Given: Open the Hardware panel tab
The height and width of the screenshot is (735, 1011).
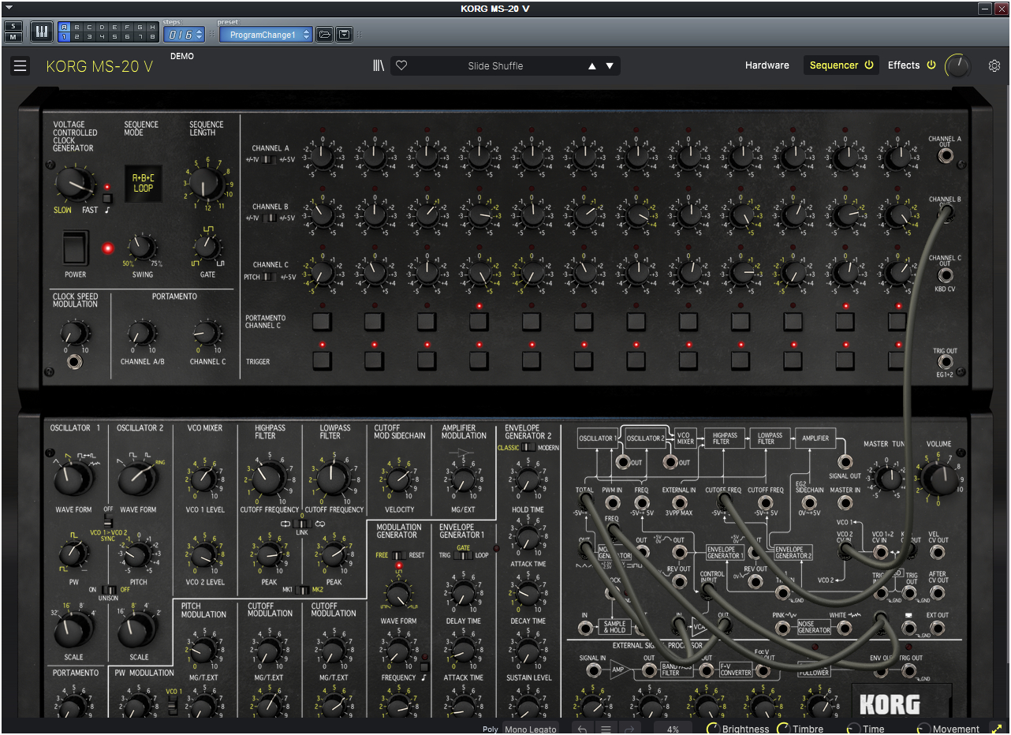Looking at the screenshot, I should (x=767, y=65).
